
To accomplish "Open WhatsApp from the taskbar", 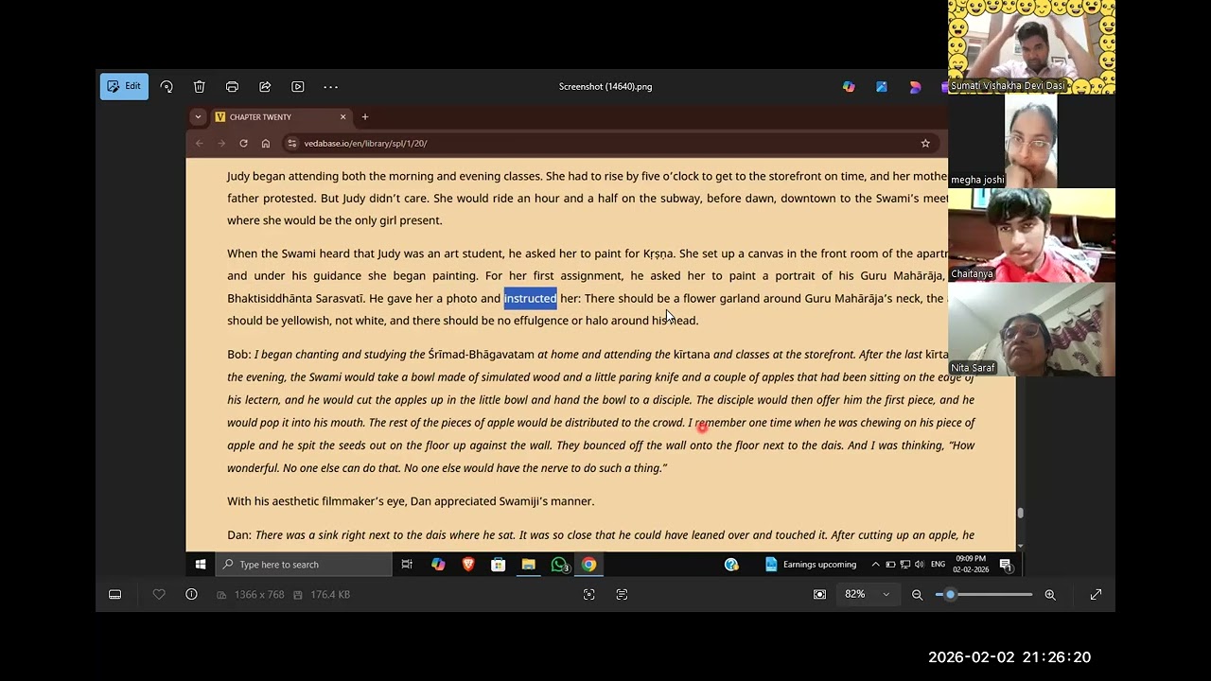I will pyautogui.click(x=559, y=565).
